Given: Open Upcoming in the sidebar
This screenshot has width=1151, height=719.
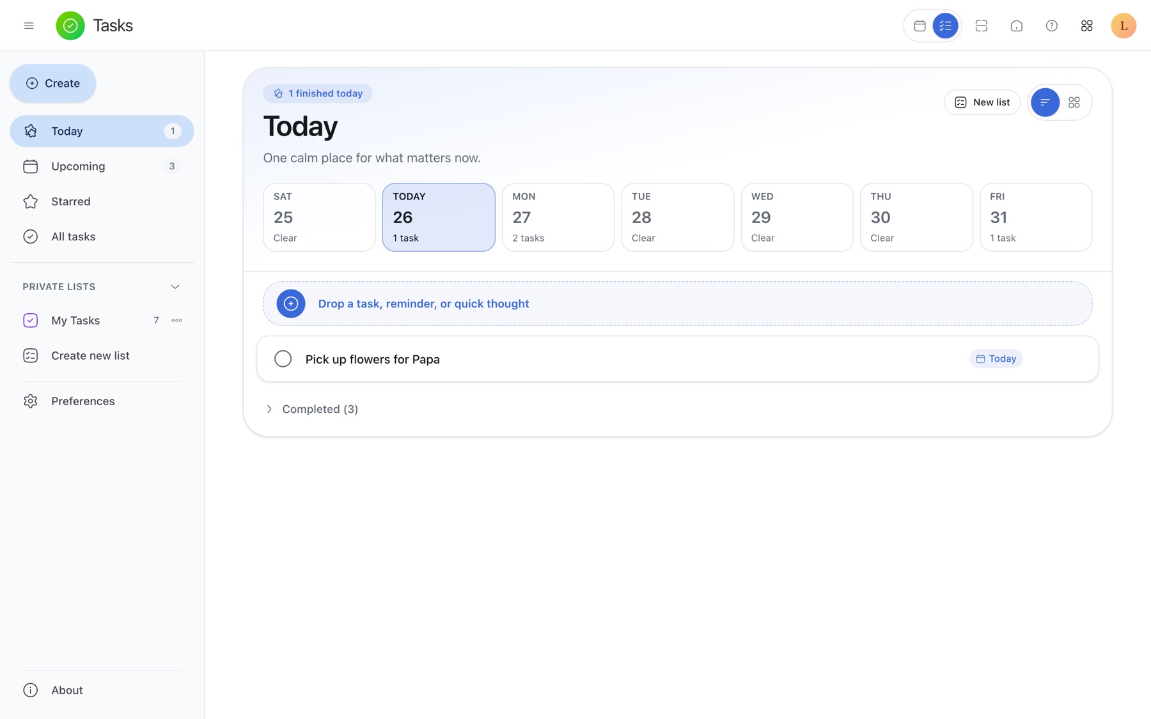Looking at the screenshot, I should click(x=102, y=166).
